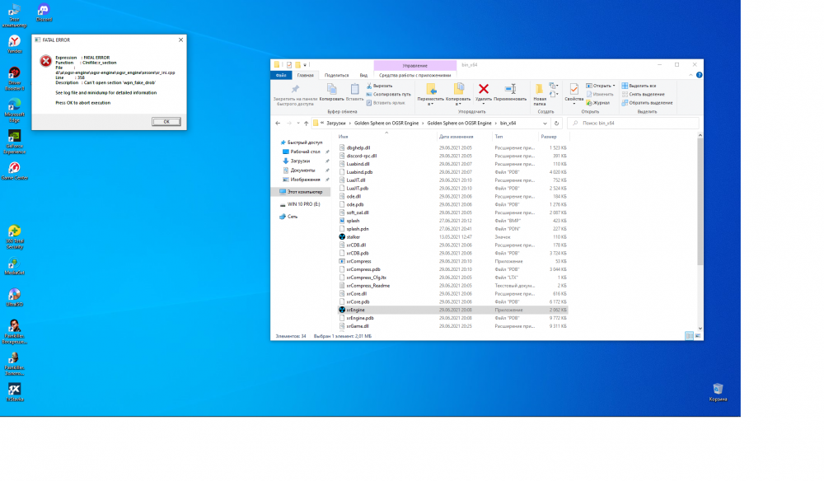The image size is (824, 481).
Task: Open Properties (Свойства) from the ribbon
Action: click(574, 90)
